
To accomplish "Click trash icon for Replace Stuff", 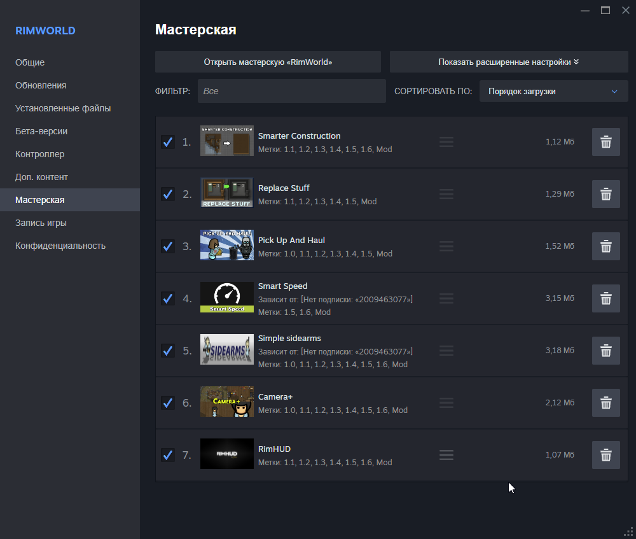I will coord(605,194).
